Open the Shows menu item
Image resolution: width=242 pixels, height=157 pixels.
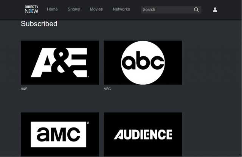74,9
